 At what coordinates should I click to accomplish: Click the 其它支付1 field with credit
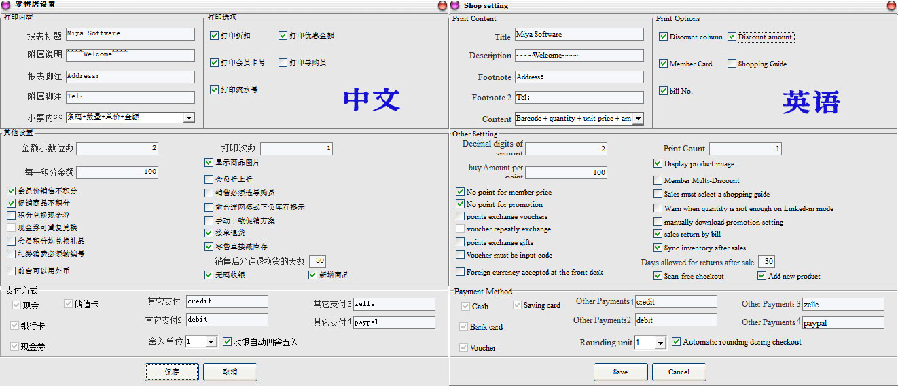tap(227, 301)
